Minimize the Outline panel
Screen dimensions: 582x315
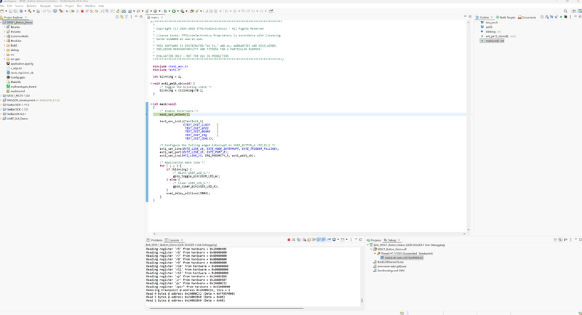(575, 17)
